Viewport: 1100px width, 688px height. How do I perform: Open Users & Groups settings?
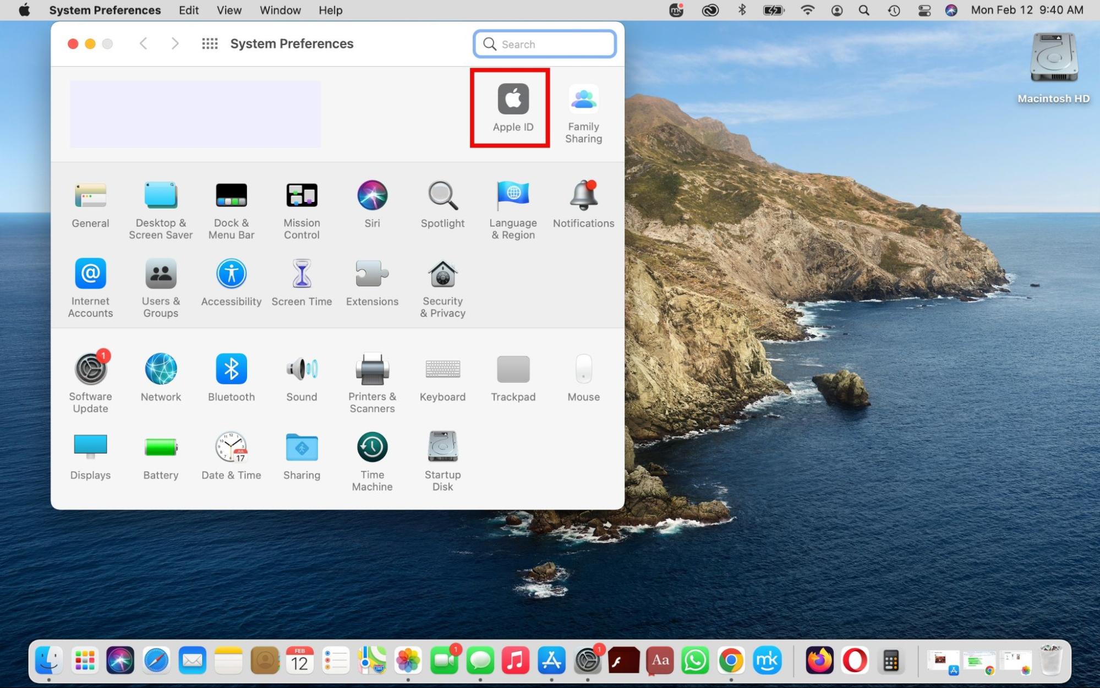(161, 288)
